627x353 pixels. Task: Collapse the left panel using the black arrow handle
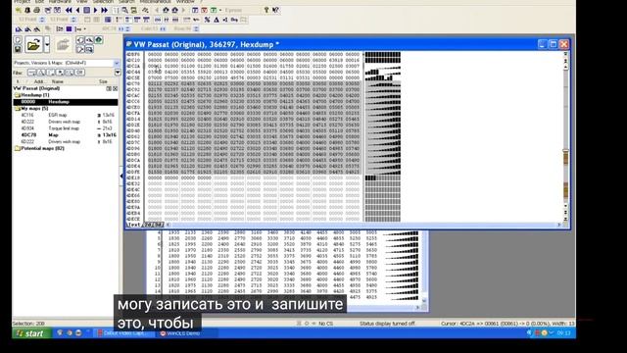[121, 176]
